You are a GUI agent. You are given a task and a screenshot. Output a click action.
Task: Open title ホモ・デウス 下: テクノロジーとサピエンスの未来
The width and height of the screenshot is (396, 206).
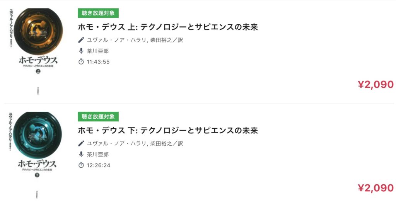(168, 131)
